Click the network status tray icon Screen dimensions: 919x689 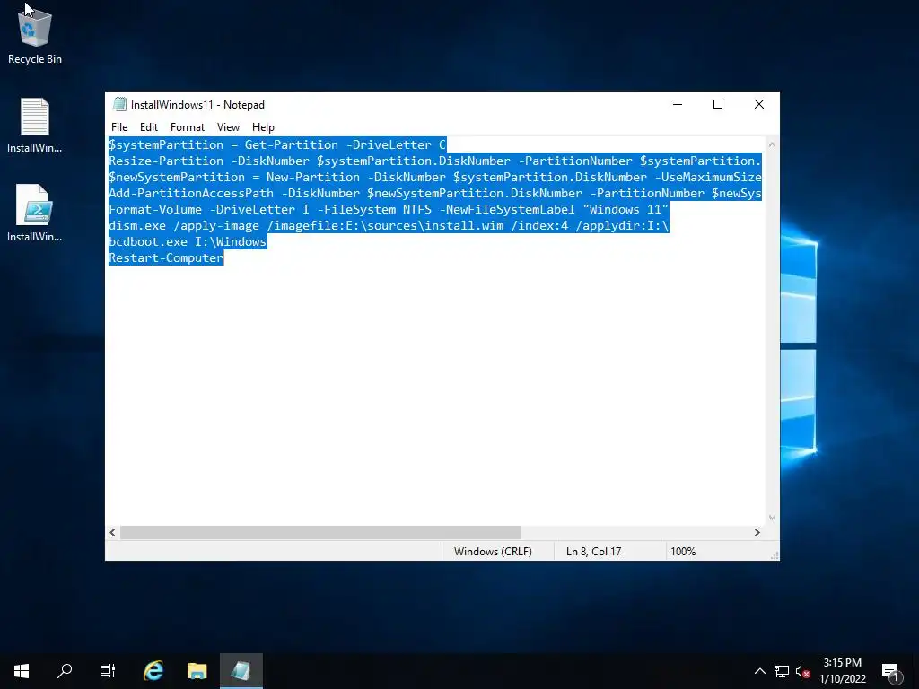click(782, 671)
